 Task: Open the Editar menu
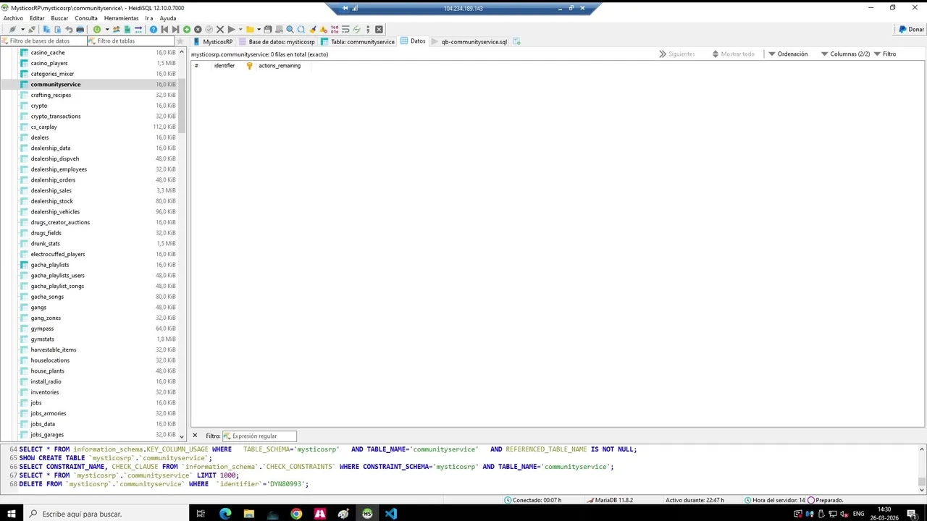click(x=37, y=18)
